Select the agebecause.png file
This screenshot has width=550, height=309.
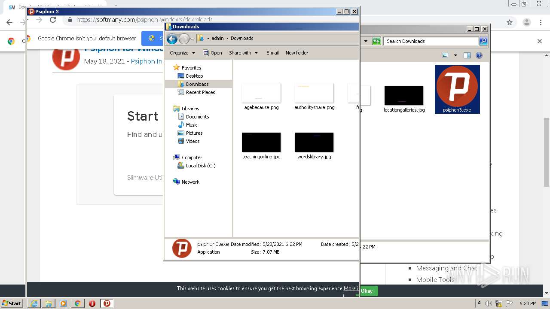click(261, 97)
